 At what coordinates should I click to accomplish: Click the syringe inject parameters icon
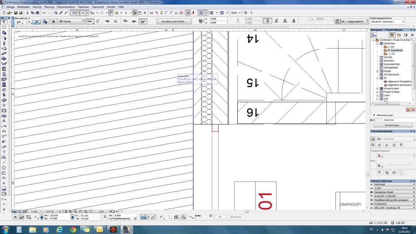[x=66, y=13]
